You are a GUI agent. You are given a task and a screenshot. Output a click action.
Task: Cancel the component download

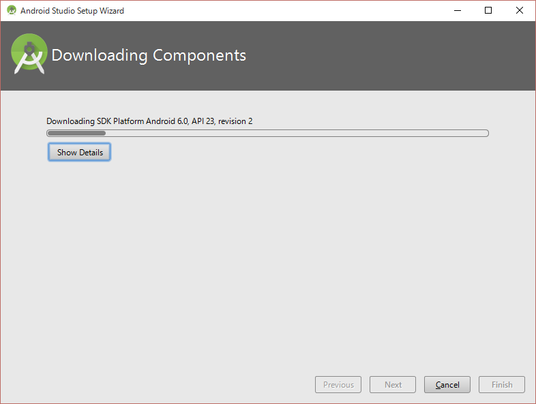point(447,384)
